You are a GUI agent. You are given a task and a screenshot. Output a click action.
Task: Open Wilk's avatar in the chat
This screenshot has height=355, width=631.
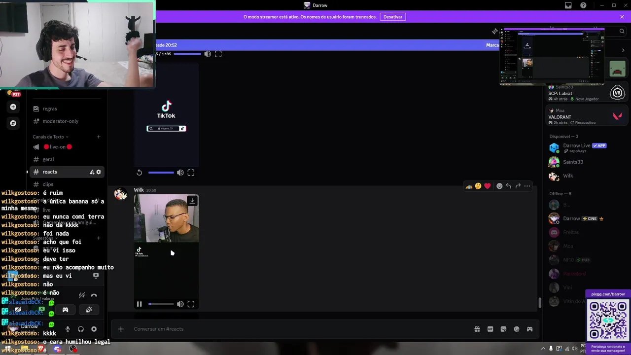point(121,194)
